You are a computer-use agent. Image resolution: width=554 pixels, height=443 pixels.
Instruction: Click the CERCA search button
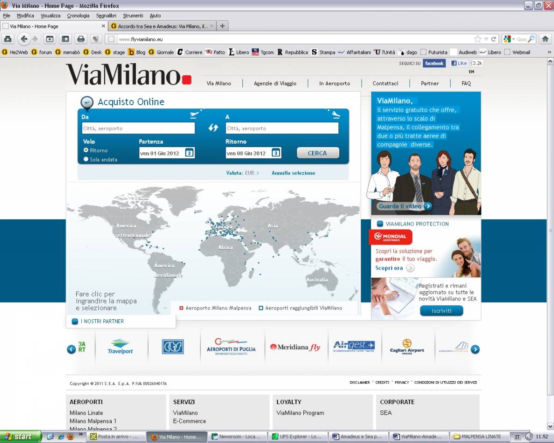click(318, 153)
